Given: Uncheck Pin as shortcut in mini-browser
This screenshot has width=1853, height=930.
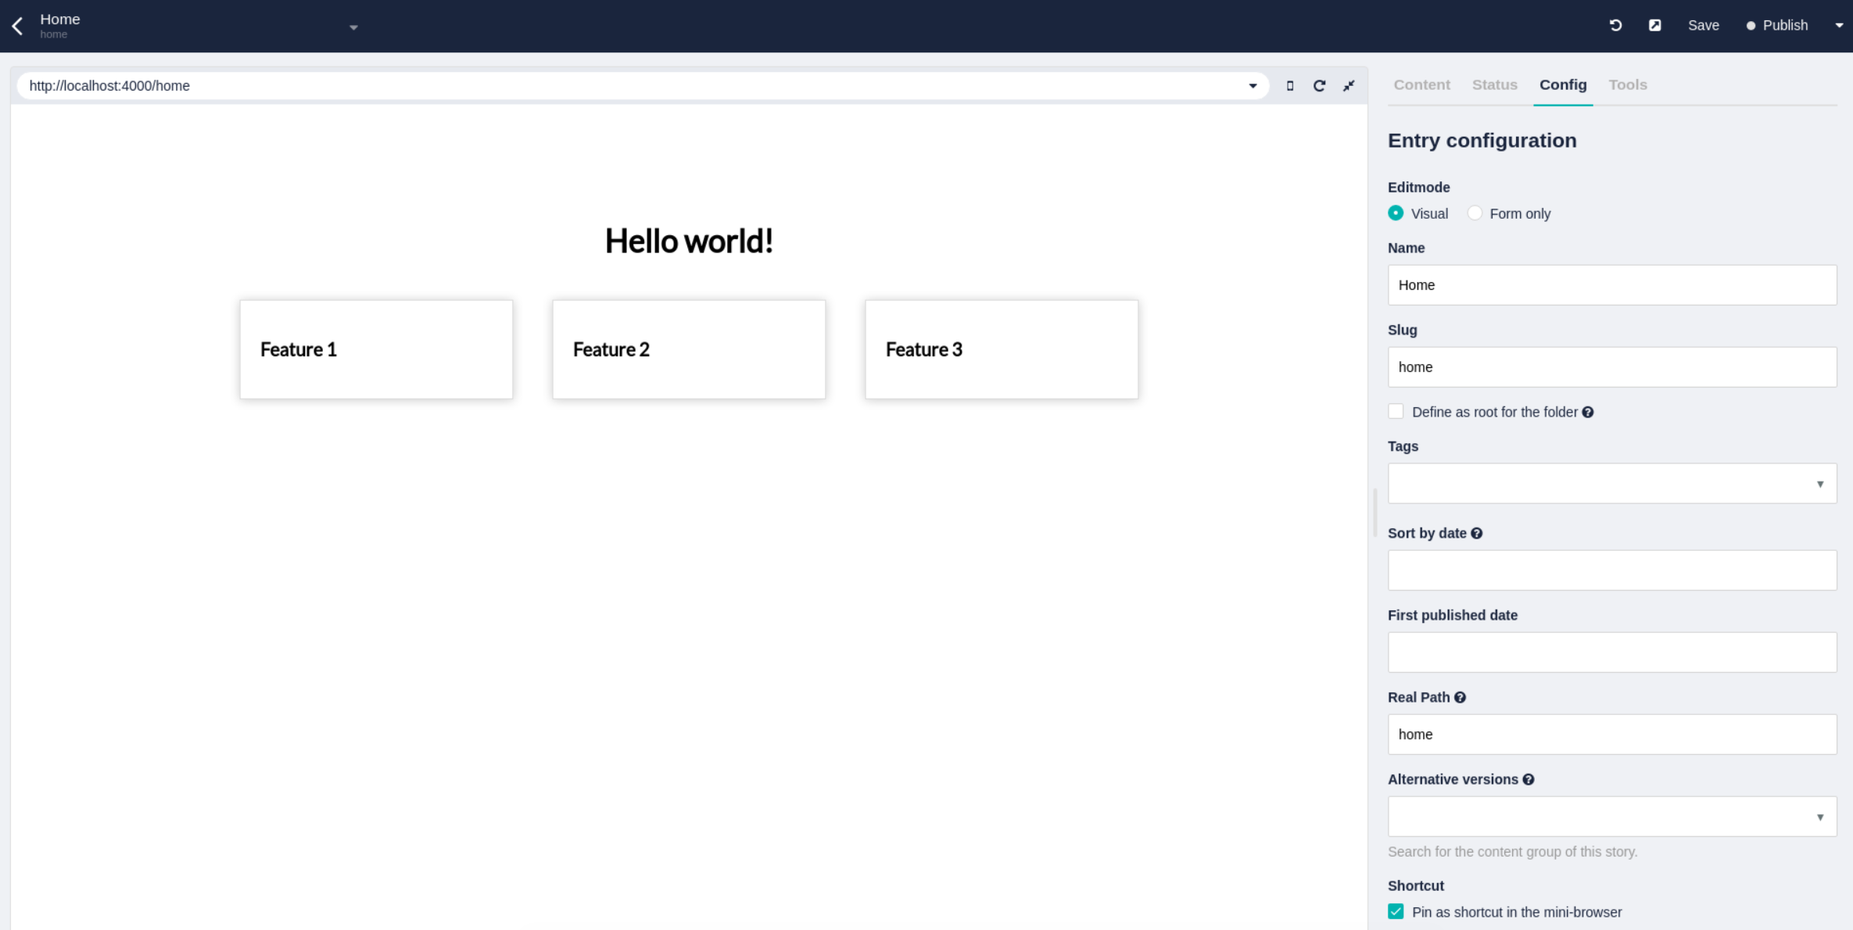Looking at the screenshot, I should pyautogui.click(x=1396, y=912).
